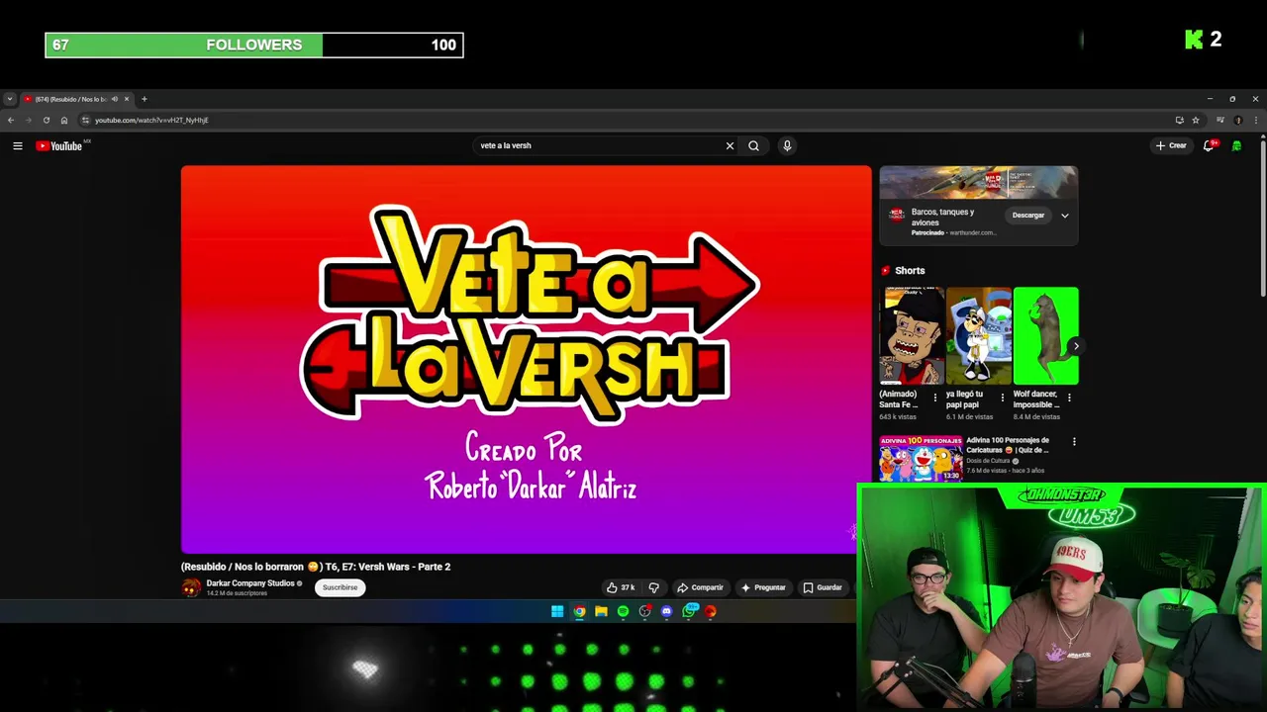This screenshot has width=1267, height=712.
Task: Open Spotify from the taskbar
Action: pyautogui.click(x=623, y=611)
